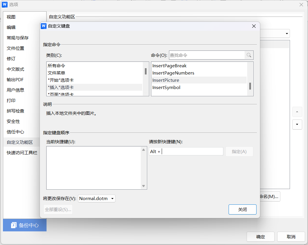Click the 关闭 button

tap(242, 210)
